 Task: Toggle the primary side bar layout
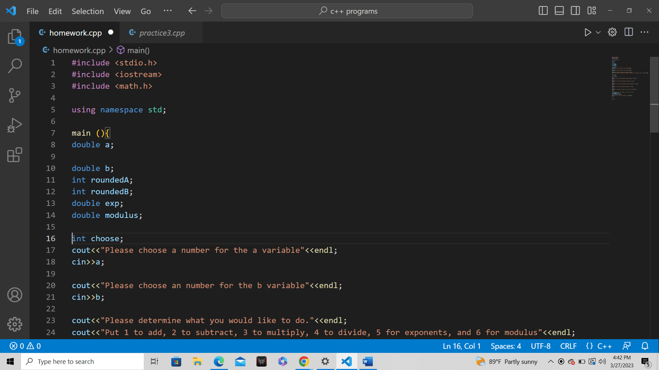543,11
